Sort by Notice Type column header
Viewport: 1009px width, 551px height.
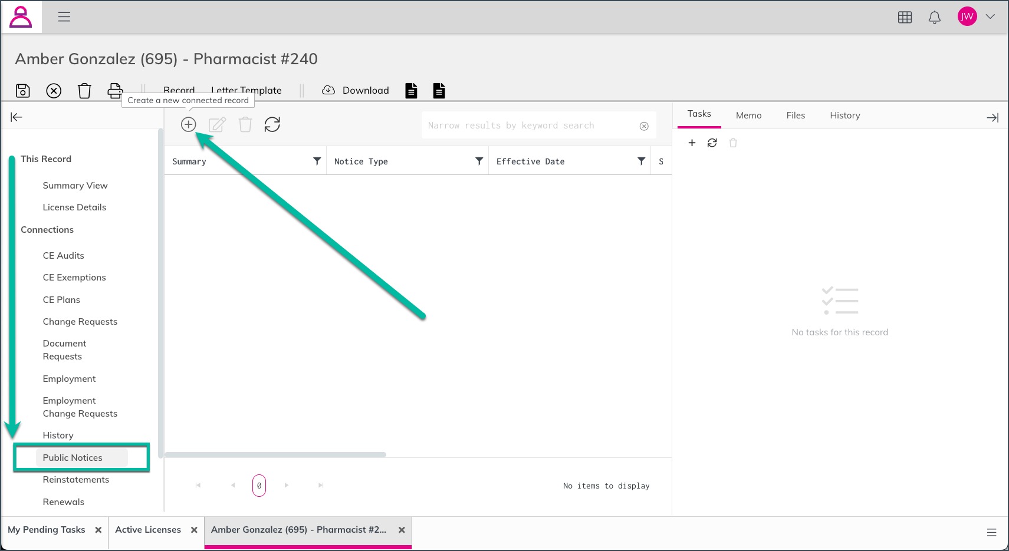pos(361,161)
